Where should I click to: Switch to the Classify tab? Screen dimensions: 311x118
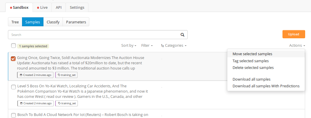53,22
